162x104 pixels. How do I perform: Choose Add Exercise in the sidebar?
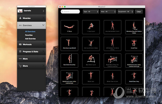[x=30, y=39]
